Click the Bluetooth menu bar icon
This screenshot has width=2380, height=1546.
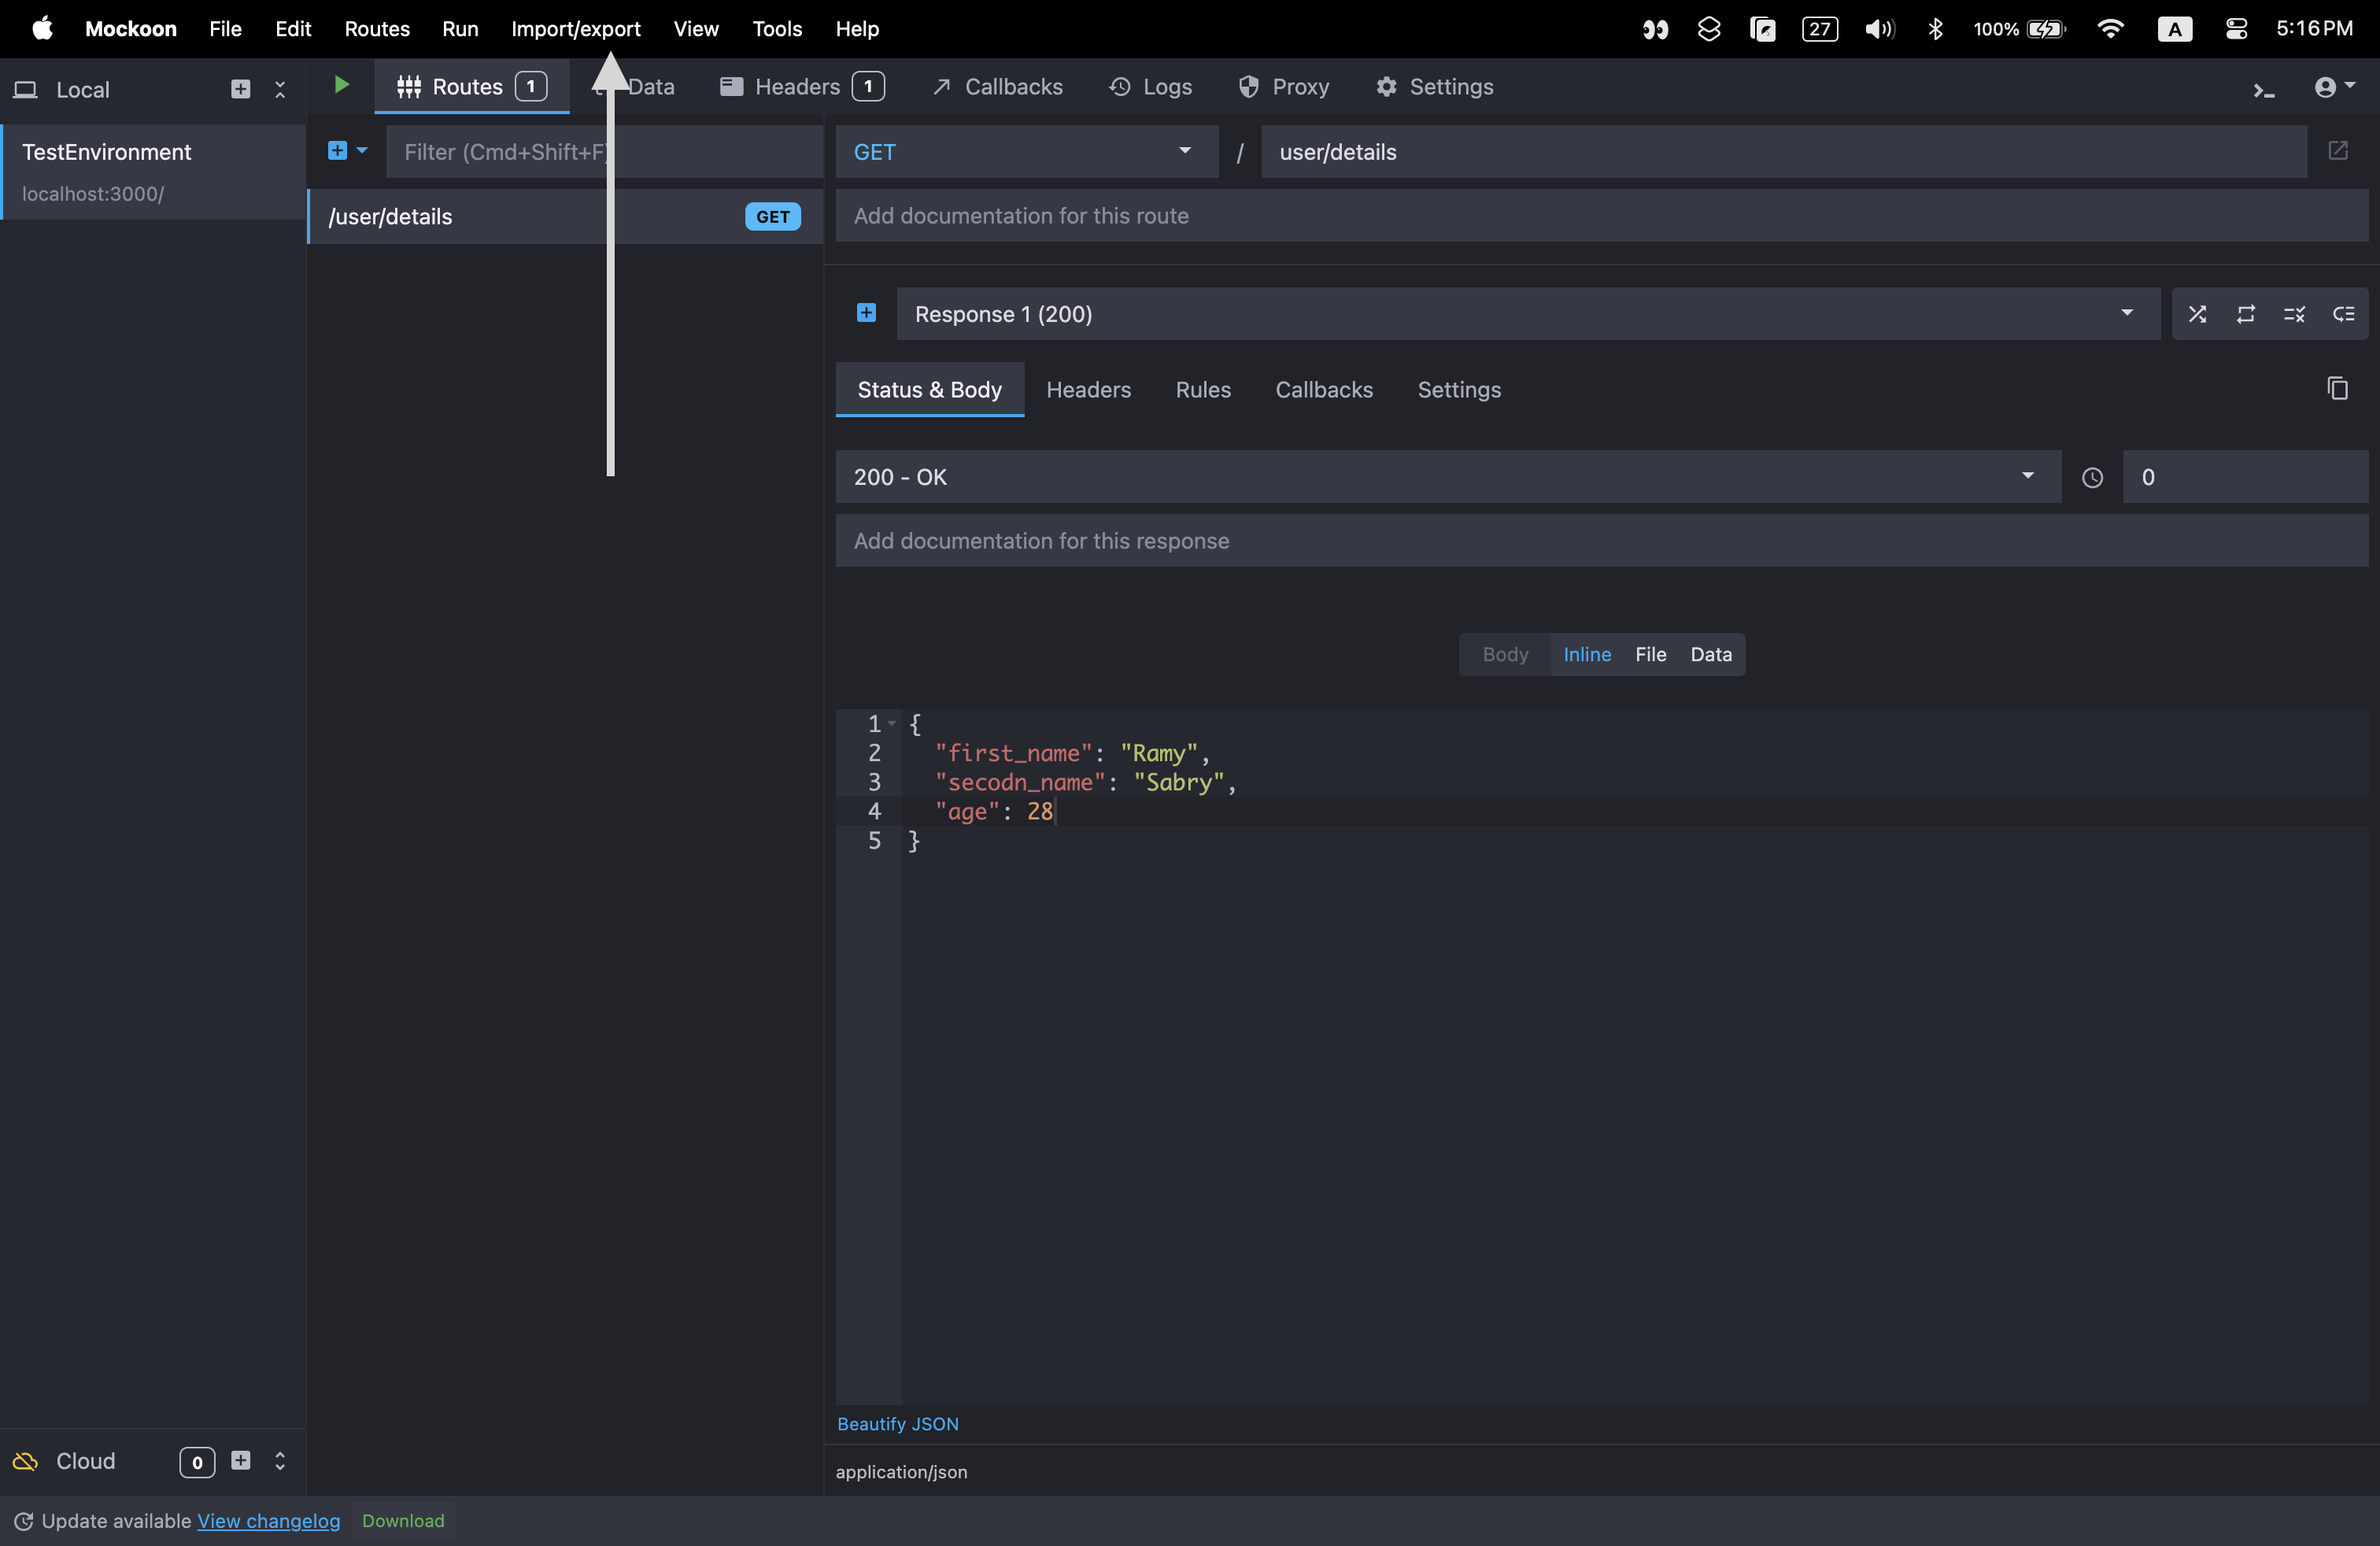(x=1935, y=29)
